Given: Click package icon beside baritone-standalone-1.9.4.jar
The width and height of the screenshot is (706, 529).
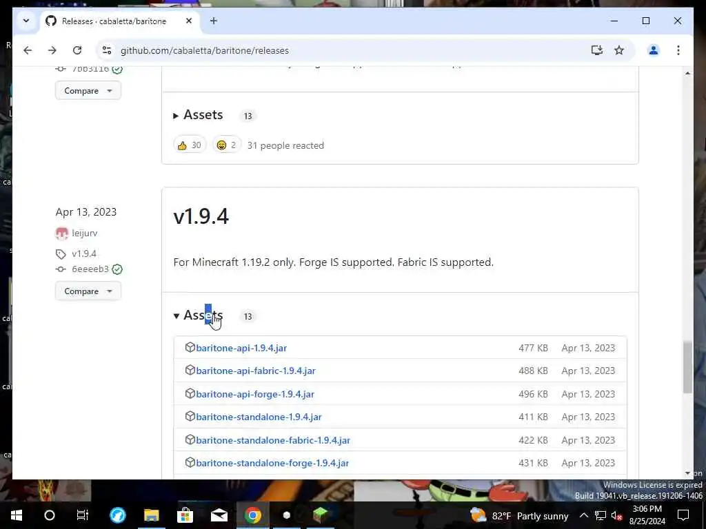Looking at the screenshot, I should (190, 417).
